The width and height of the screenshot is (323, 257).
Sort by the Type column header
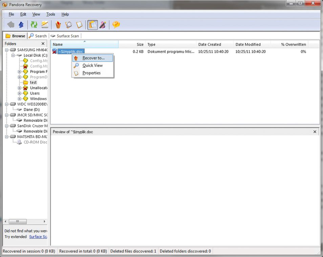coord(171,44)
